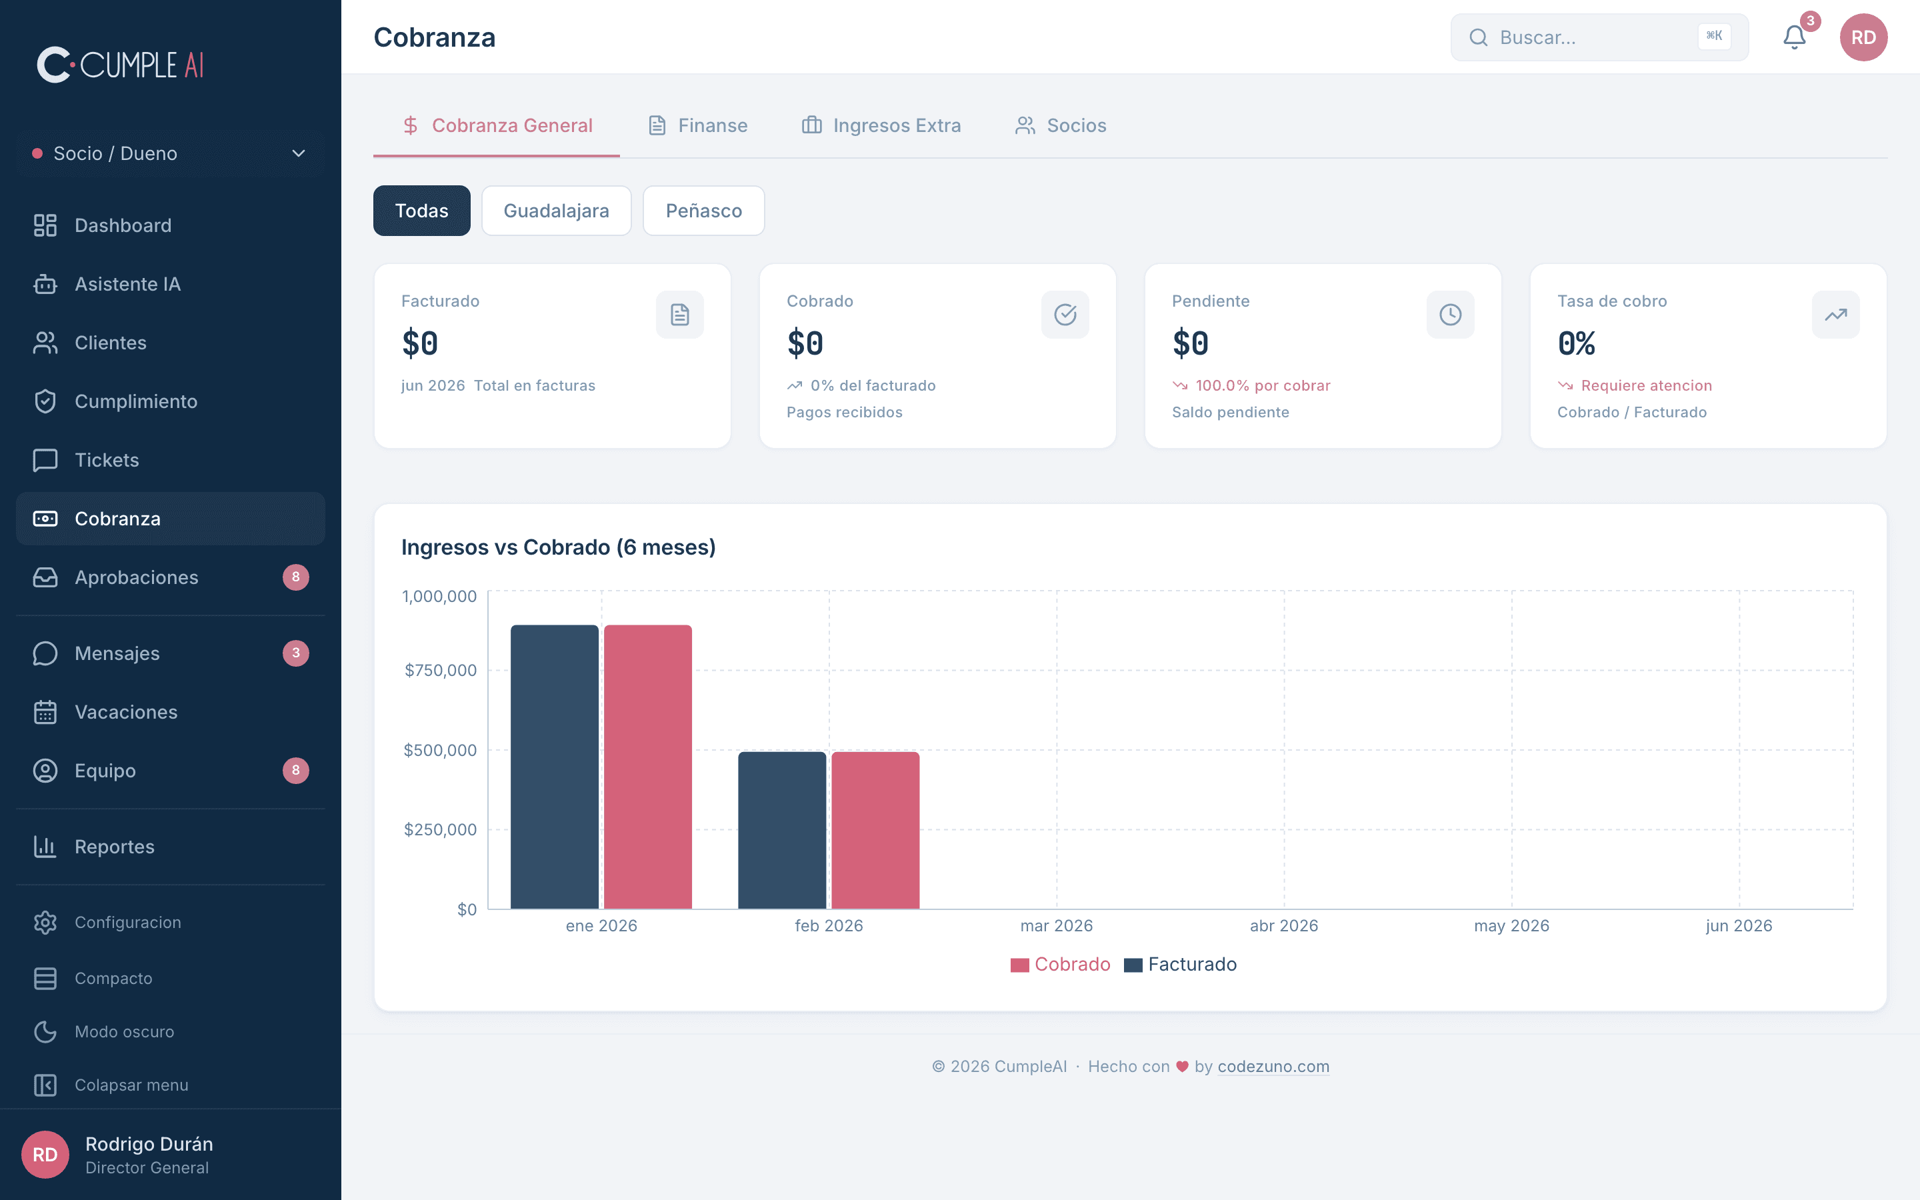Click the Cobrado checkmark icon
Image resolution: width=1920 pixels, height=1200 pixels.
(1065, 315)
